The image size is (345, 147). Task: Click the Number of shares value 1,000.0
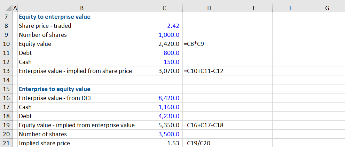click(169, 35)
